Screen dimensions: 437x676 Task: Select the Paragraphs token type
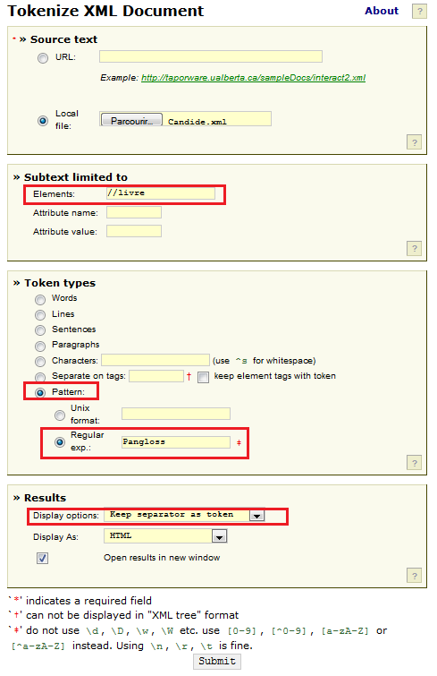(40, 347)
